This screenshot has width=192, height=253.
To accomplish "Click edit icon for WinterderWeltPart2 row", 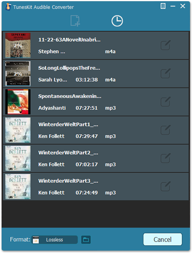I will (165, 158).
